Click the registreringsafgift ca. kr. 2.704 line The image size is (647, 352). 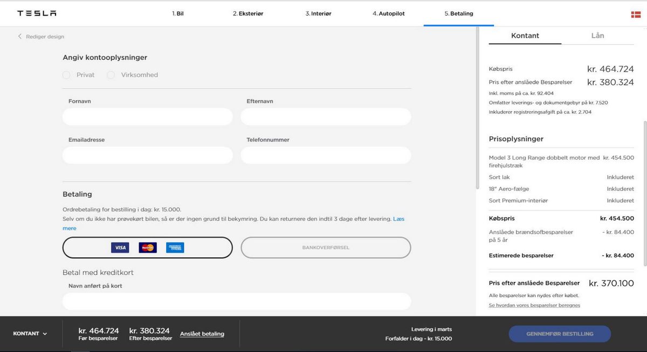pos(541,112)
